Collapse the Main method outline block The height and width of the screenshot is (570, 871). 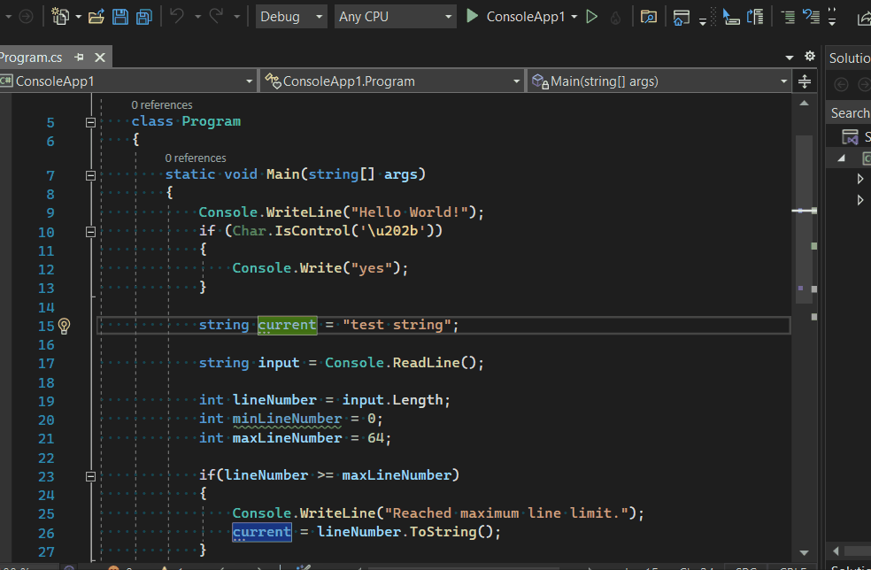(x=90, y=175)
